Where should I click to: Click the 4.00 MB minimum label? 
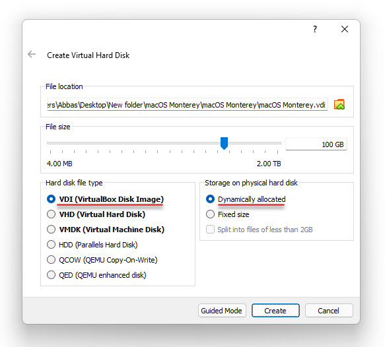click(59, 164)
